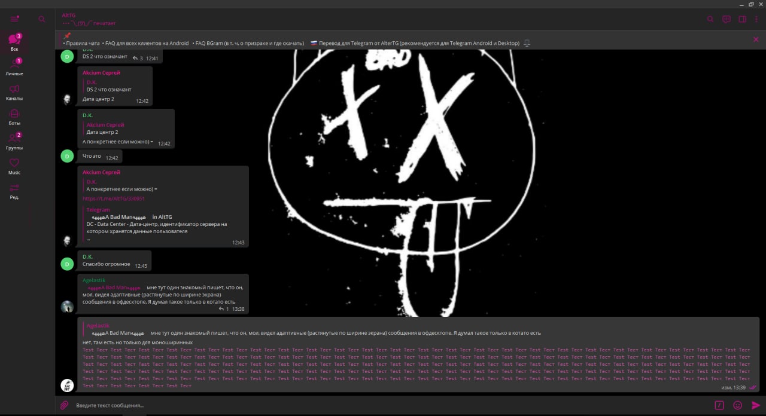
Task: Open the emoji picker
Action: click(x=738, y=405)
